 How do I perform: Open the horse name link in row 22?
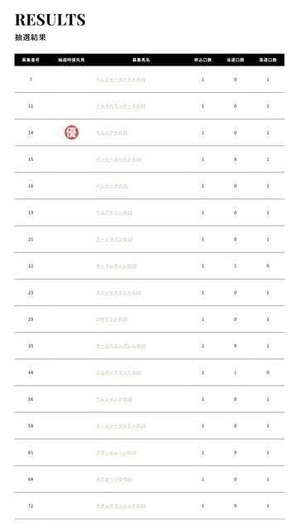point(116,266)
